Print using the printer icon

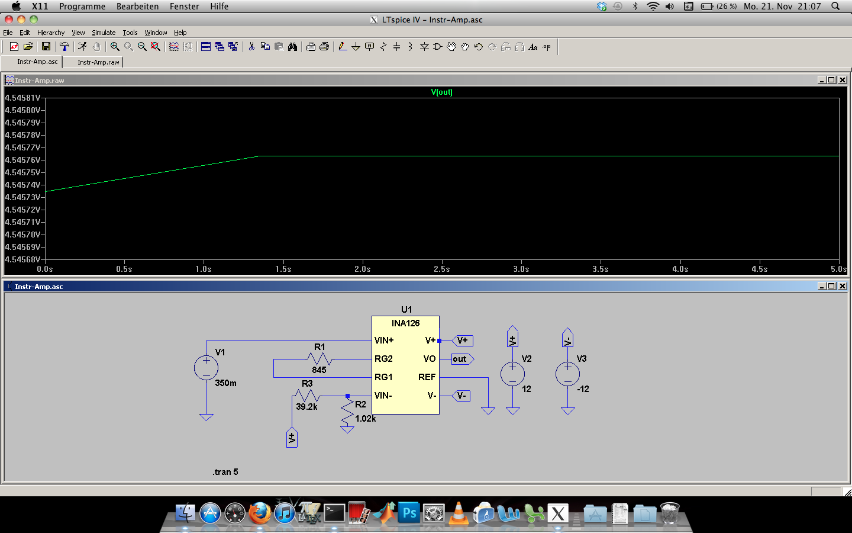click(x=324, y=47)
